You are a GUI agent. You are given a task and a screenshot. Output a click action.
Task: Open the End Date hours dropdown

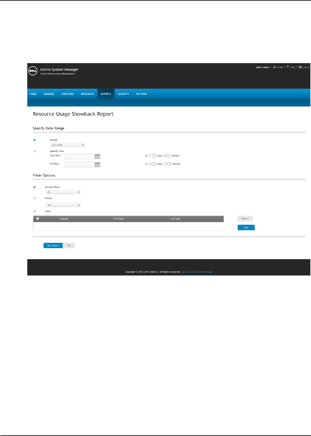pyautogui.click(x=152, y=164)
